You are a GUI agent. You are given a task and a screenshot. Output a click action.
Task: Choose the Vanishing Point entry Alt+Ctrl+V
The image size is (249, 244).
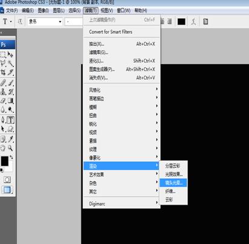[x=121, y=78]
